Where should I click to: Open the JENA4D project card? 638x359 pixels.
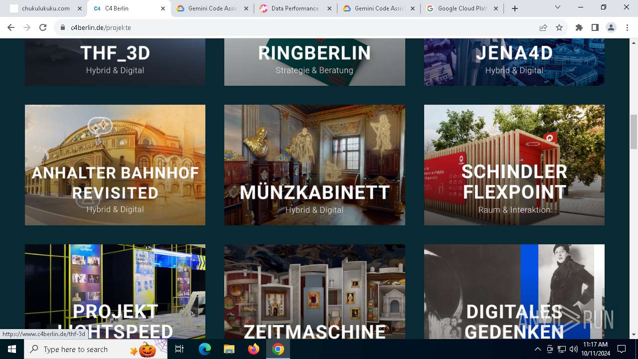[x=514, y=62]
